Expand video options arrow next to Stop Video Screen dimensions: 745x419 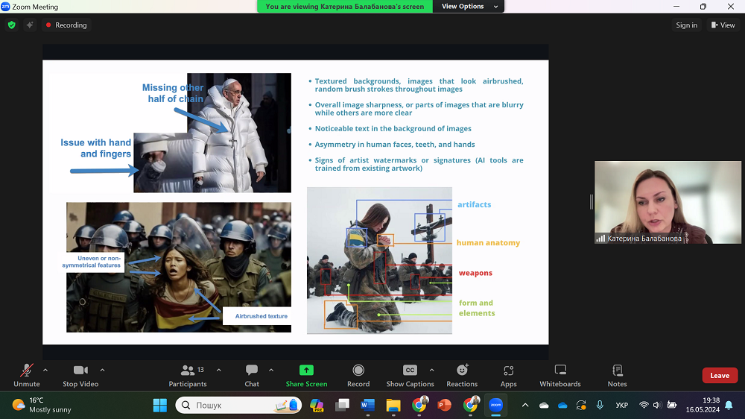[102, 370]
